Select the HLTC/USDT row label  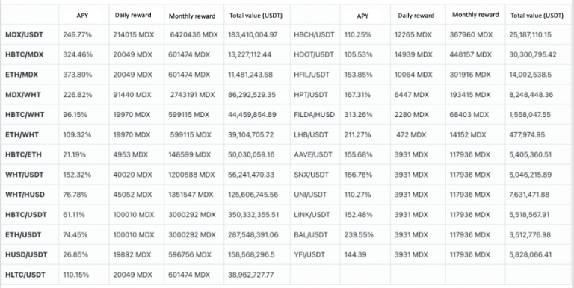25,275
